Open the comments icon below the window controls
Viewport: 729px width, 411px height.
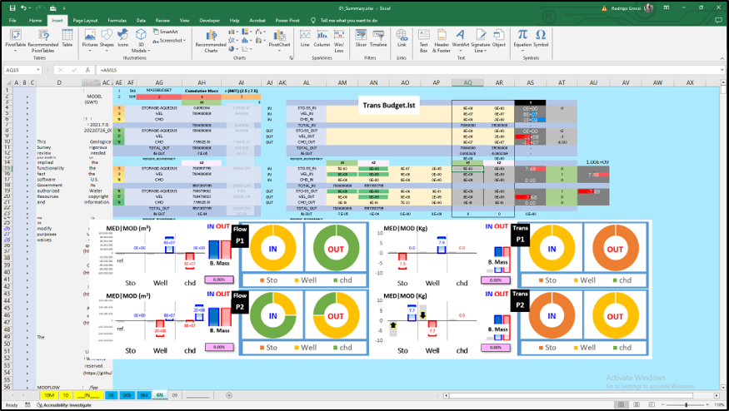tap(719, 21)
